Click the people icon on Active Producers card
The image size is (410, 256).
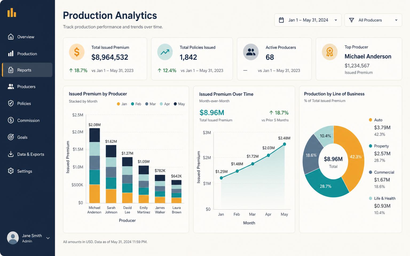click(x=251, y=52)
